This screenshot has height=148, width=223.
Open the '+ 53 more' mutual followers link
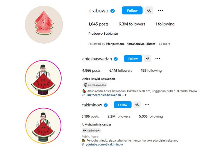[x=163, y=44]
